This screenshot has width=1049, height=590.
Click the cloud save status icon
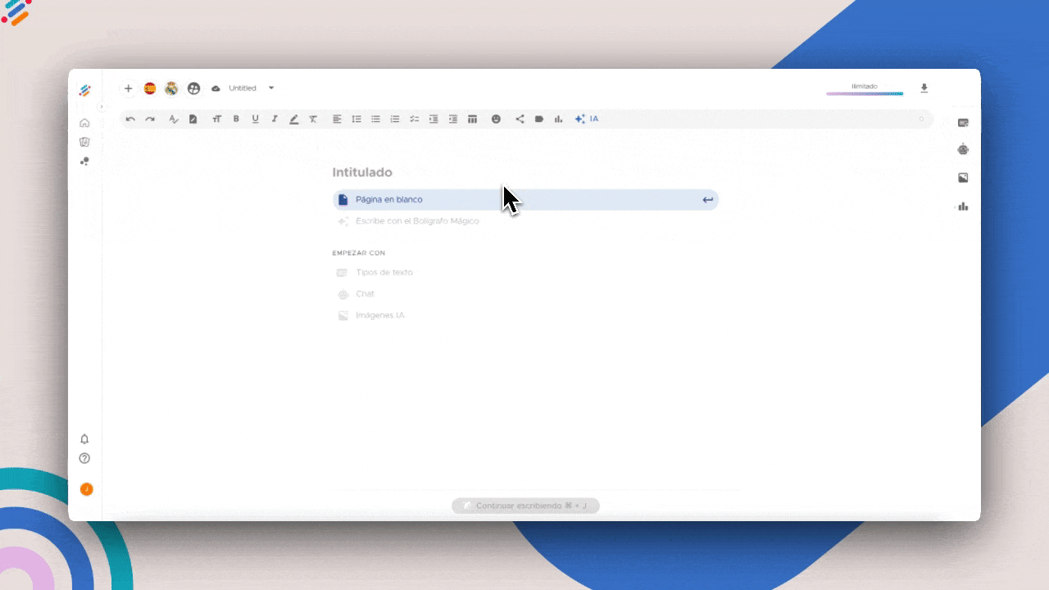[x=216, y=88]
